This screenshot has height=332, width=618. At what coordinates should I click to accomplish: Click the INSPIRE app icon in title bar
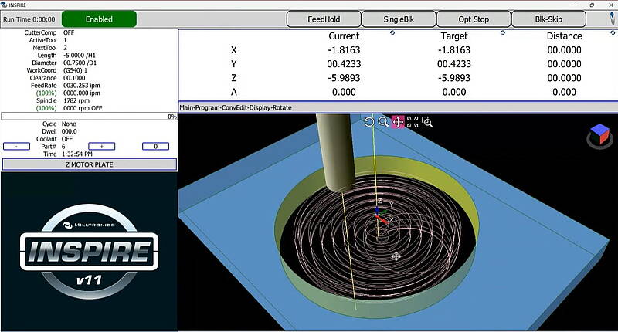pos(4,5)
